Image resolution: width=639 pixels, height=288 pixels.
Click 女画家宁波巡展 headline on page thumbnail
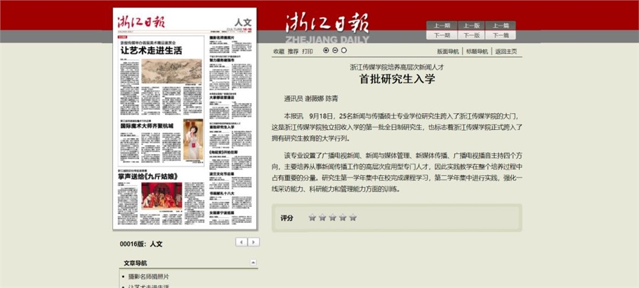[222, 213]
